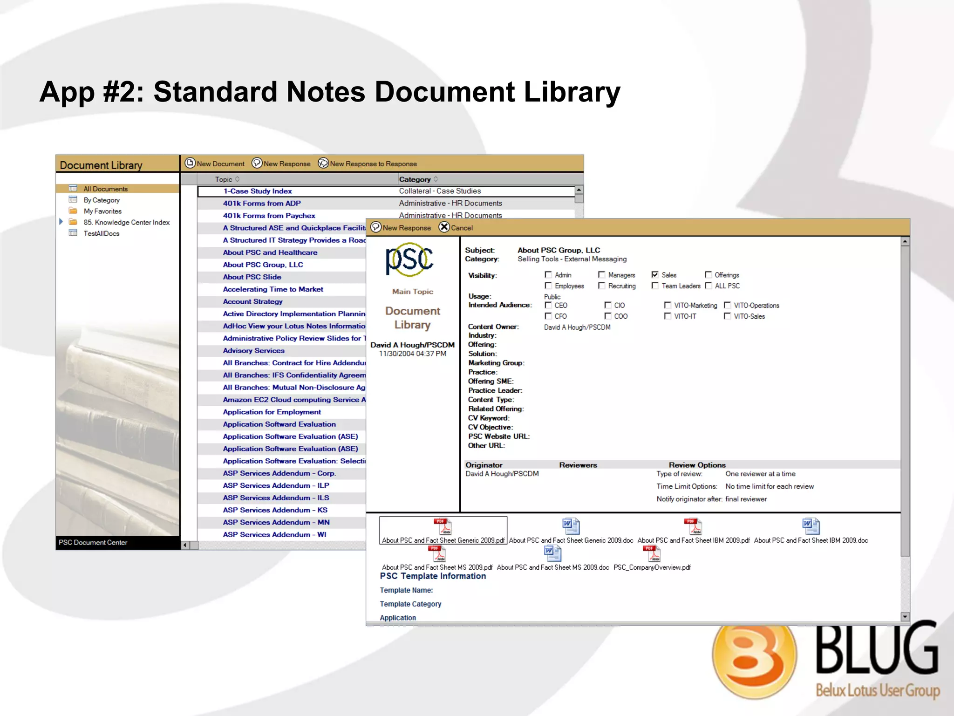This screenshot has width=954, height=716.
Task: Check the VITO-IT checkbox
Action: [668, 316]
